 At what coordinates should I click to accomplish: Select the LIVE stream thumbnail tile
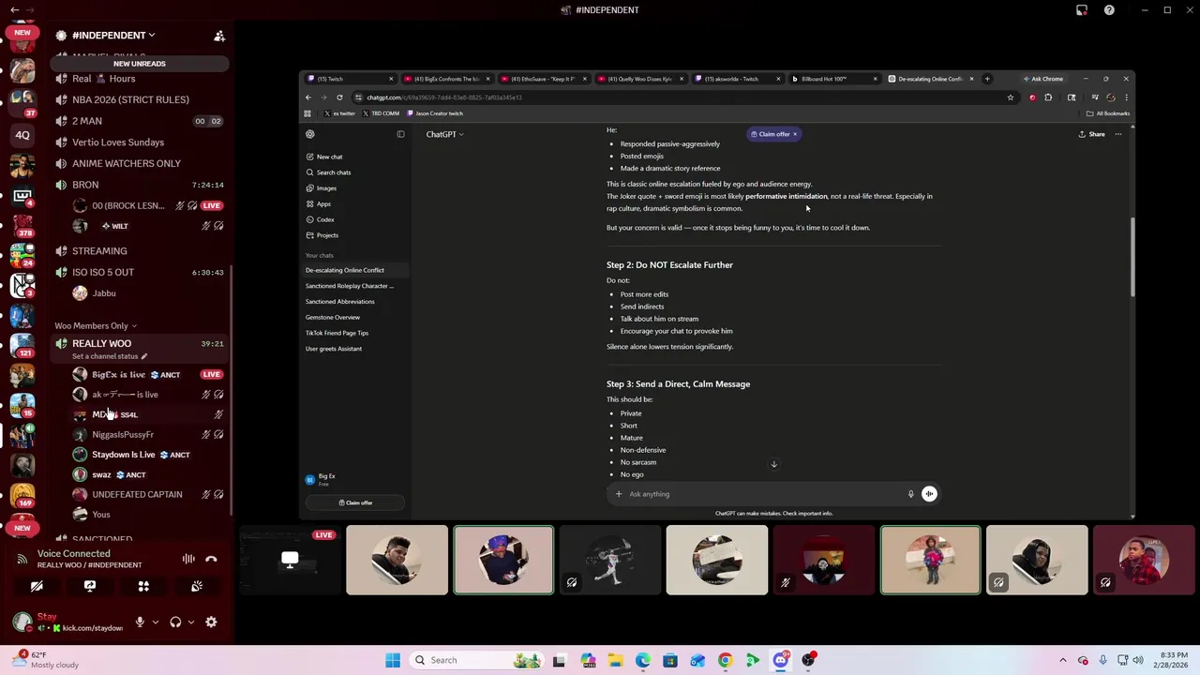point(290,561)
